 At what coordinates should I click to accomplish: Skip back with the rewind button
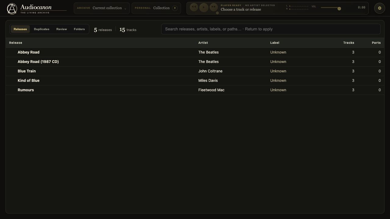click(194, 7)
